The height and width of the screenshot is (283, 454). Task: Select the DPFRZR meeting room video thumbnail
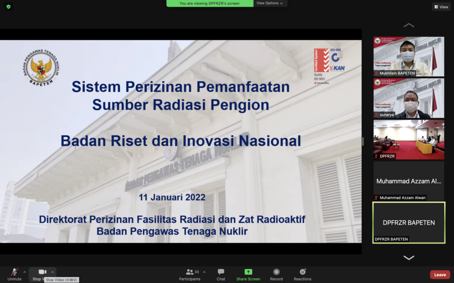[x=409, y=139]
